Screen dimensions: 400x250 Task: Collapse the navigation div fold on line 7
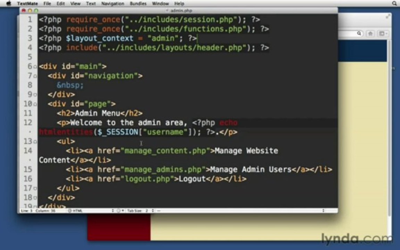tap(35, 76)
